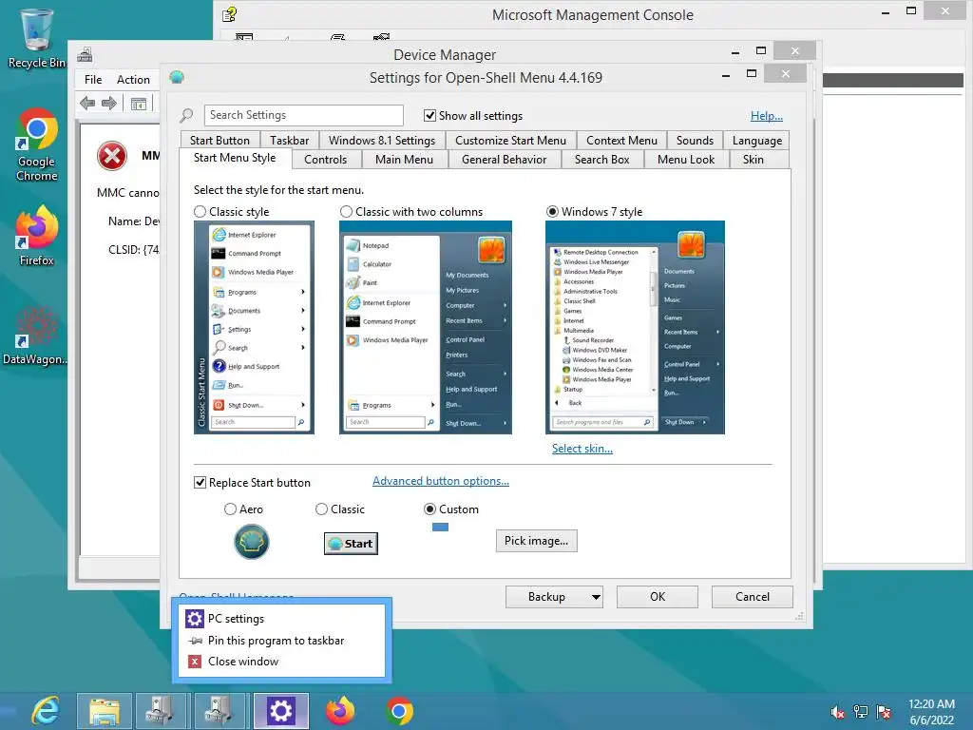Open Backup dropdown arrow

tap(596, 597)
